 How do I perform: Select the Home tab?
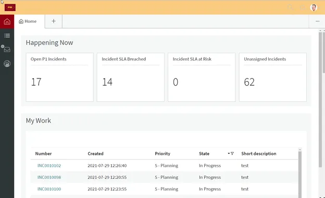(28, 21)
